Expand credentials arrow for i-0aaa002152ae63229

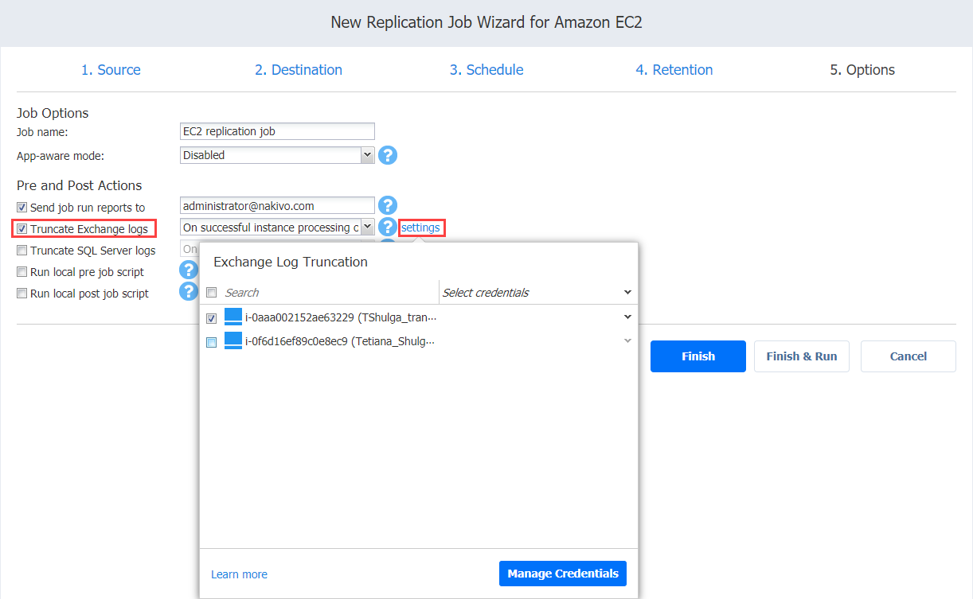627,317
